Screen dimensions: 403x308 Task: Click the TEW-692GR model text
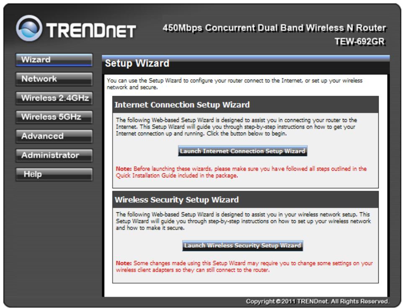(x=359, y=42)
